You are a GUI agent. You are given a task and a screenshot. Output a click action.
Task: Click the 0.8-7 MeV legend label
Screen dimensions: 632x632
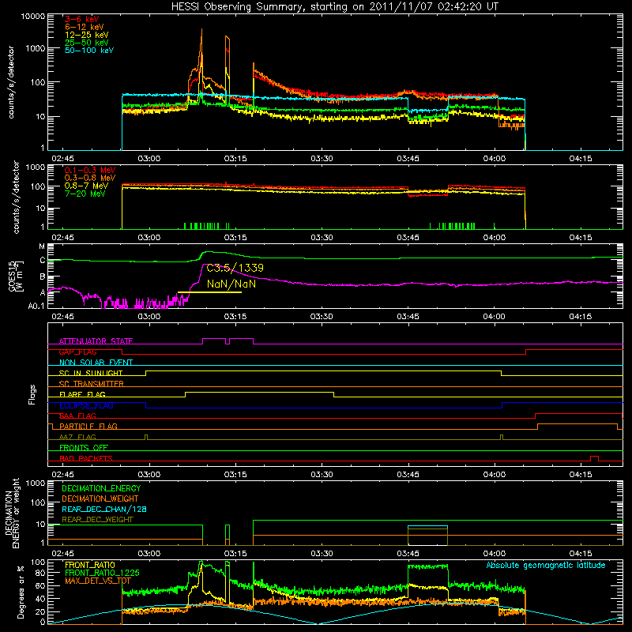click(86, 186)
